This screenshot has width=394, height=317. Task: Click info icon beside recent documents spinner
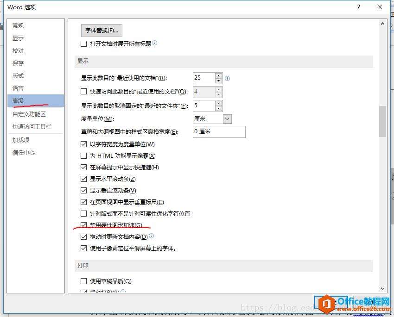228,79
